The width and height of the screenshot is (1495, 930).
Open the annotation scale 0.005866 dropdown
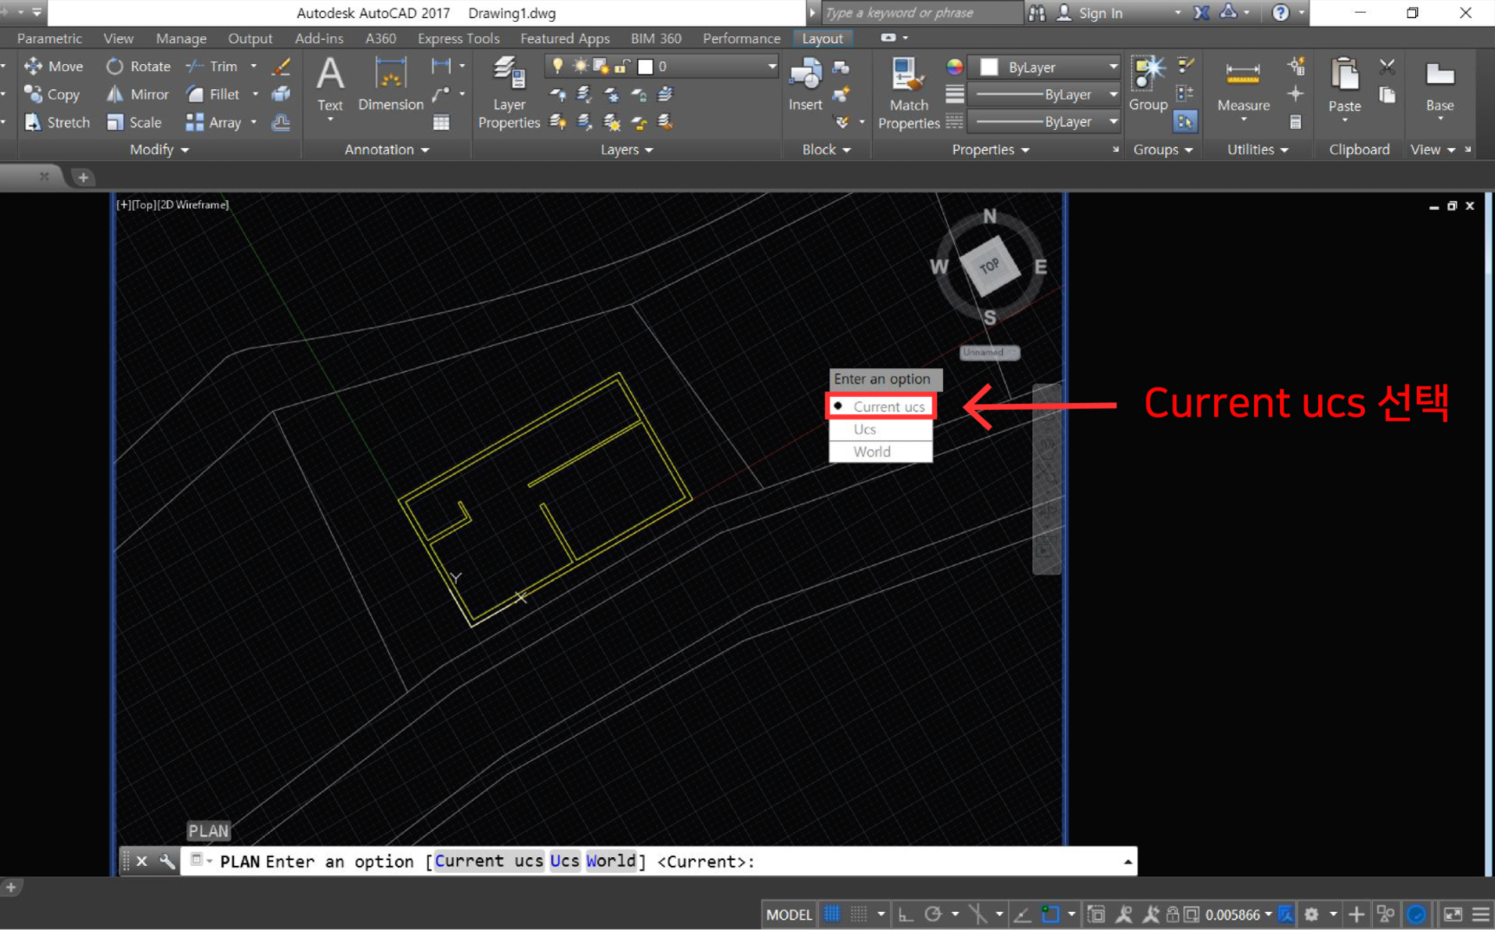coord(1238,914)
